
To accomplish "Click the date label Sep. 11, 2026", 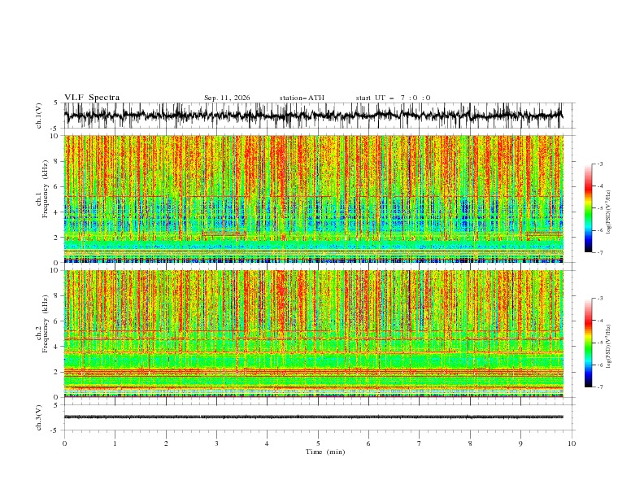I will click(227, 98).
